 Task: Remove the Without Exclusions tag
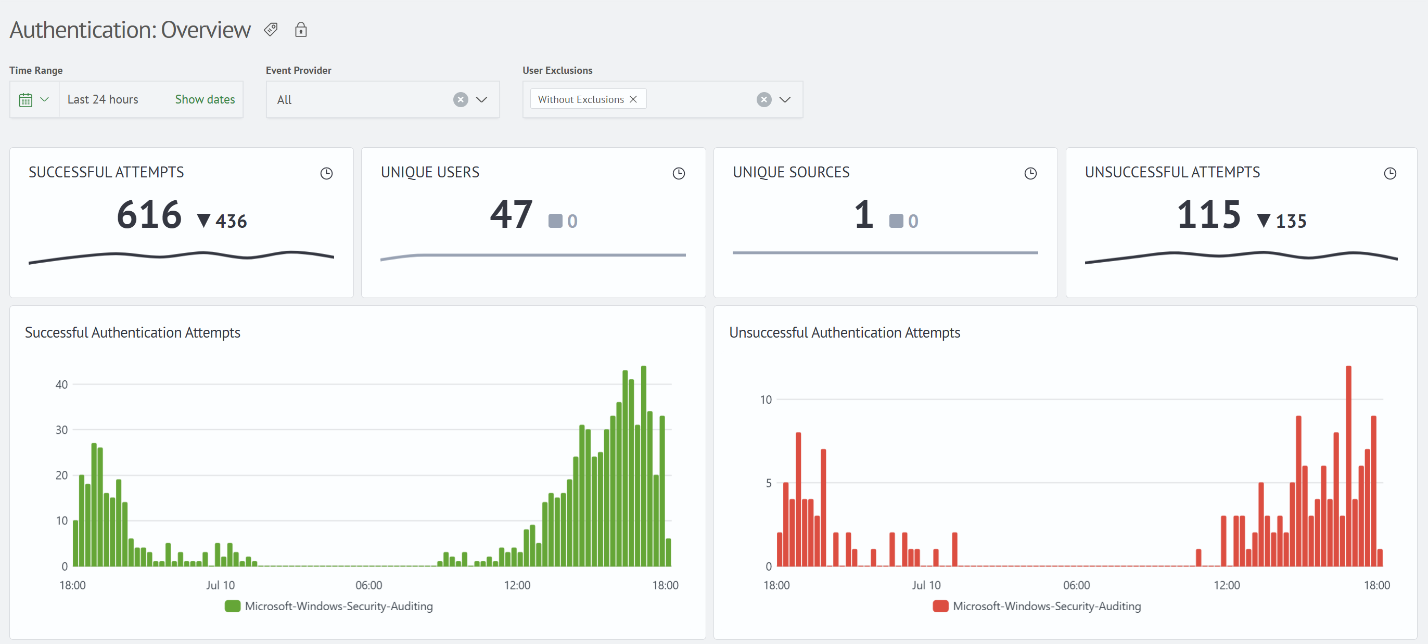click(633, 99)
